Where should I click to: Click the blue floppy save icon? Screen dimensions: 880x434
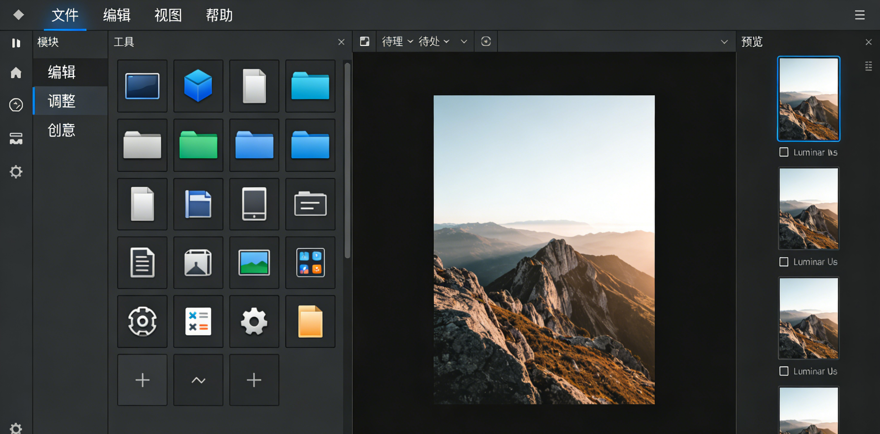tap(198, 204)
